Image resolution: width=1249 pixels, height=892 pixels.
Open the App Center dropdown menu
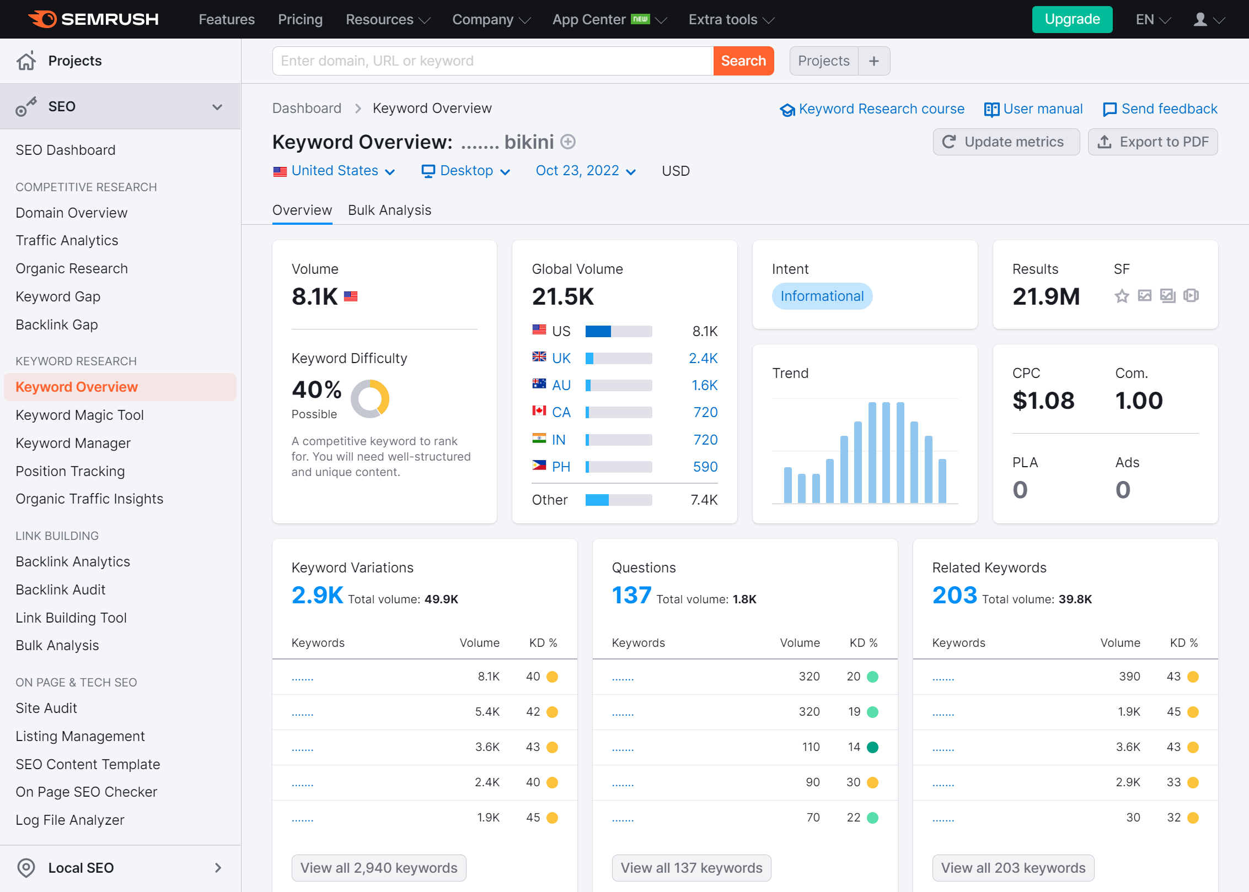[610, 20]
